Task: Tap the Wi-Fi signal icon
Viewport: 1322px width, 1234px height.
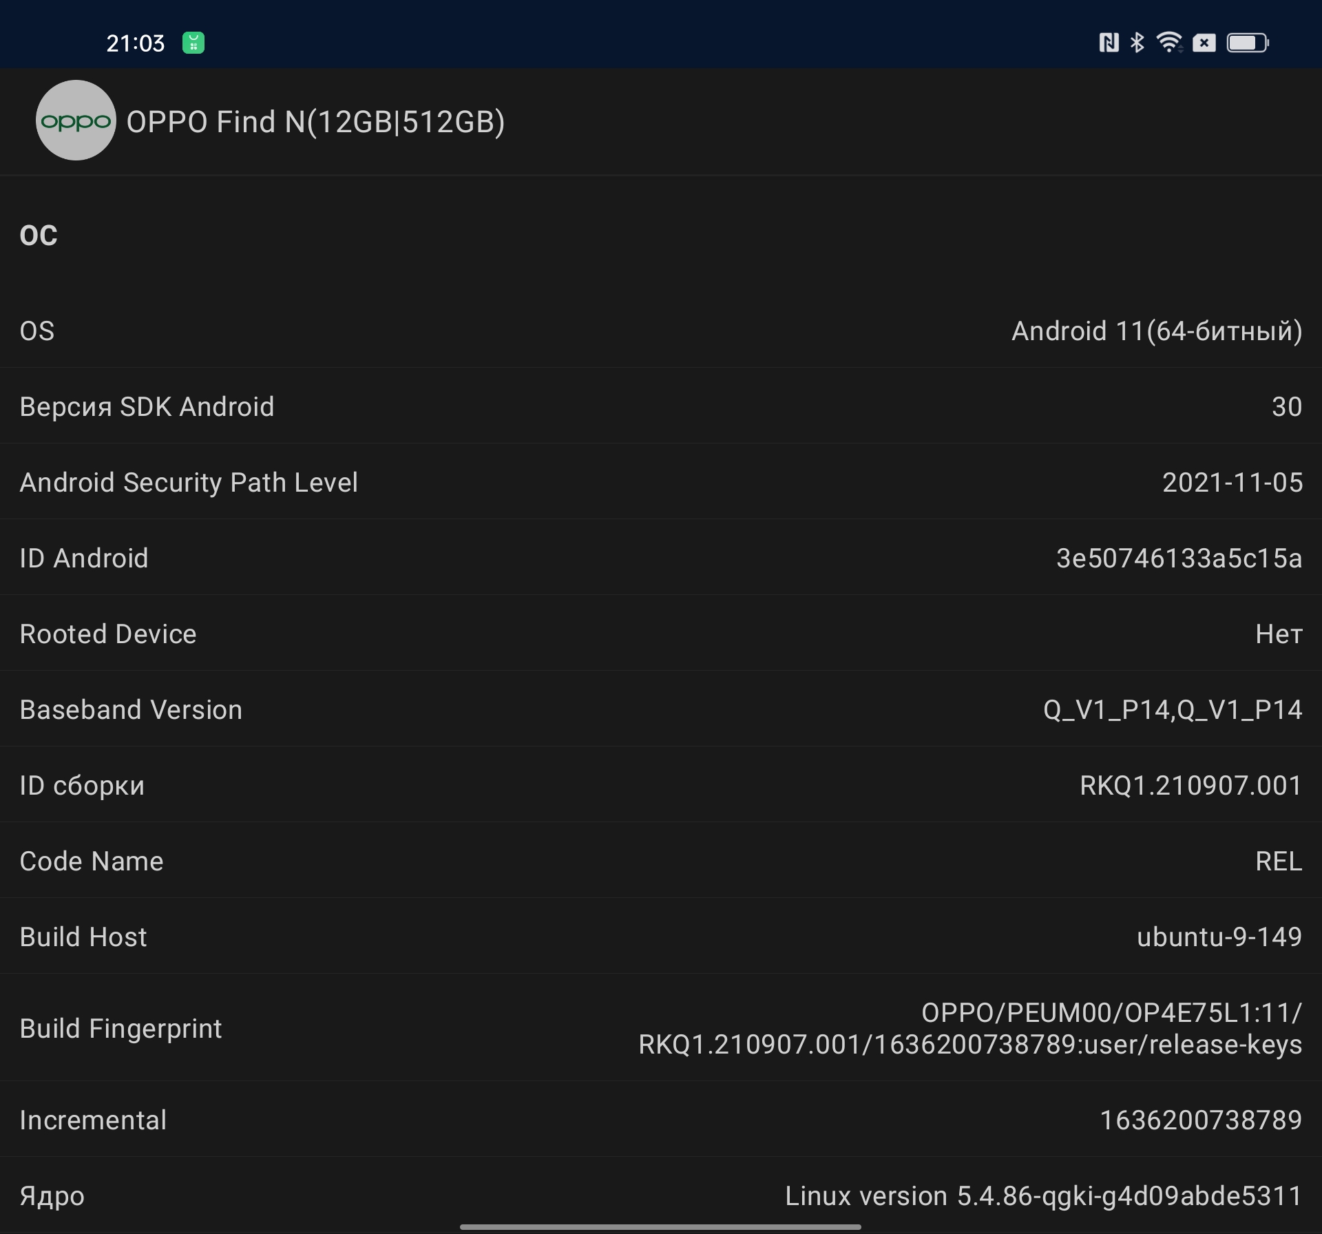Action: pos(1168,43)
